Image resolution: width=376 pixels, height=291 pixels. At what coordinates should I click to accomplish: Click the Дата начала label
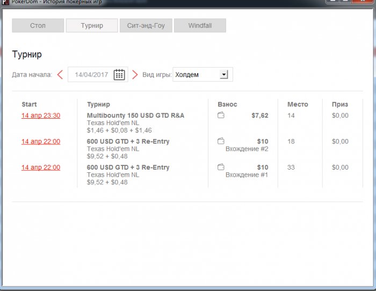(x=32, y=75)
